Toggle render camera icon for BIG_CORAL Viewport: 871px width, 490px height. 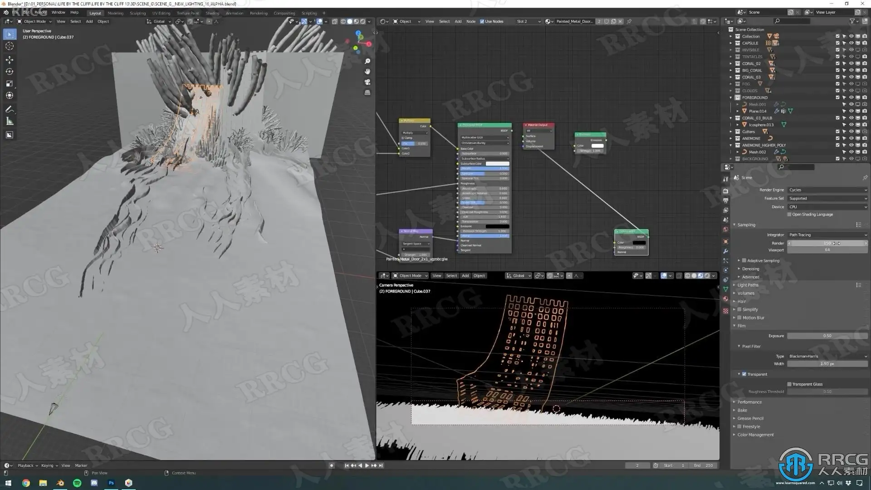[x=865, y=70]
